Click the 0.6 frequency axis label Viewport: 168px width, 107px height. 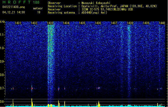[x=2, y=102]
